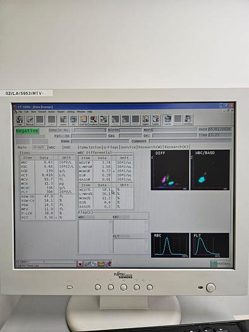Switch to the Main tab
249x332 pixels.
click(x=22, y=147)
